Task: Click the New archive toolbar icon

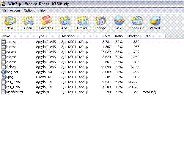Action: click(x=10, y=21)
